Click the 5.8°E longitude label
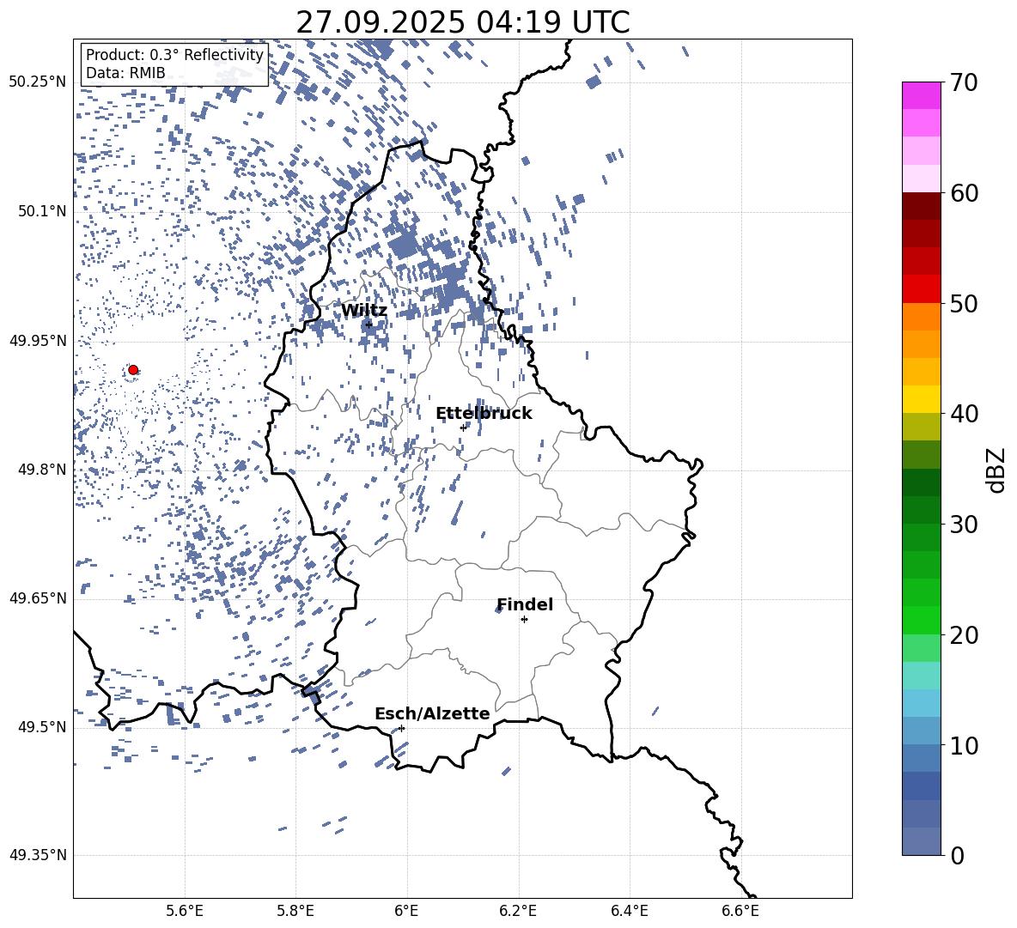 [295, 911]
